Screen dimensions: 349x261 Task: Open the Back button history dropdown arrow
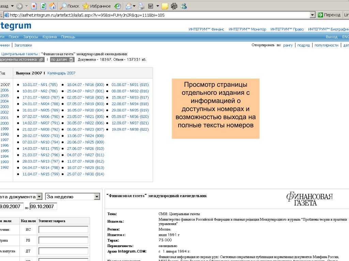click(12, 6)
